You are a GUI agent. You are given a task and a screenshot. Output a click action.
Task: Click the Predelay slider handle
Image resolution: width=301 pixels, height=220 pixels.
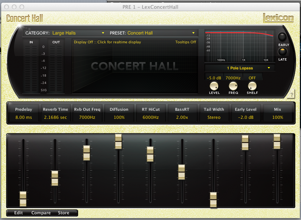[x=23, y=199]
